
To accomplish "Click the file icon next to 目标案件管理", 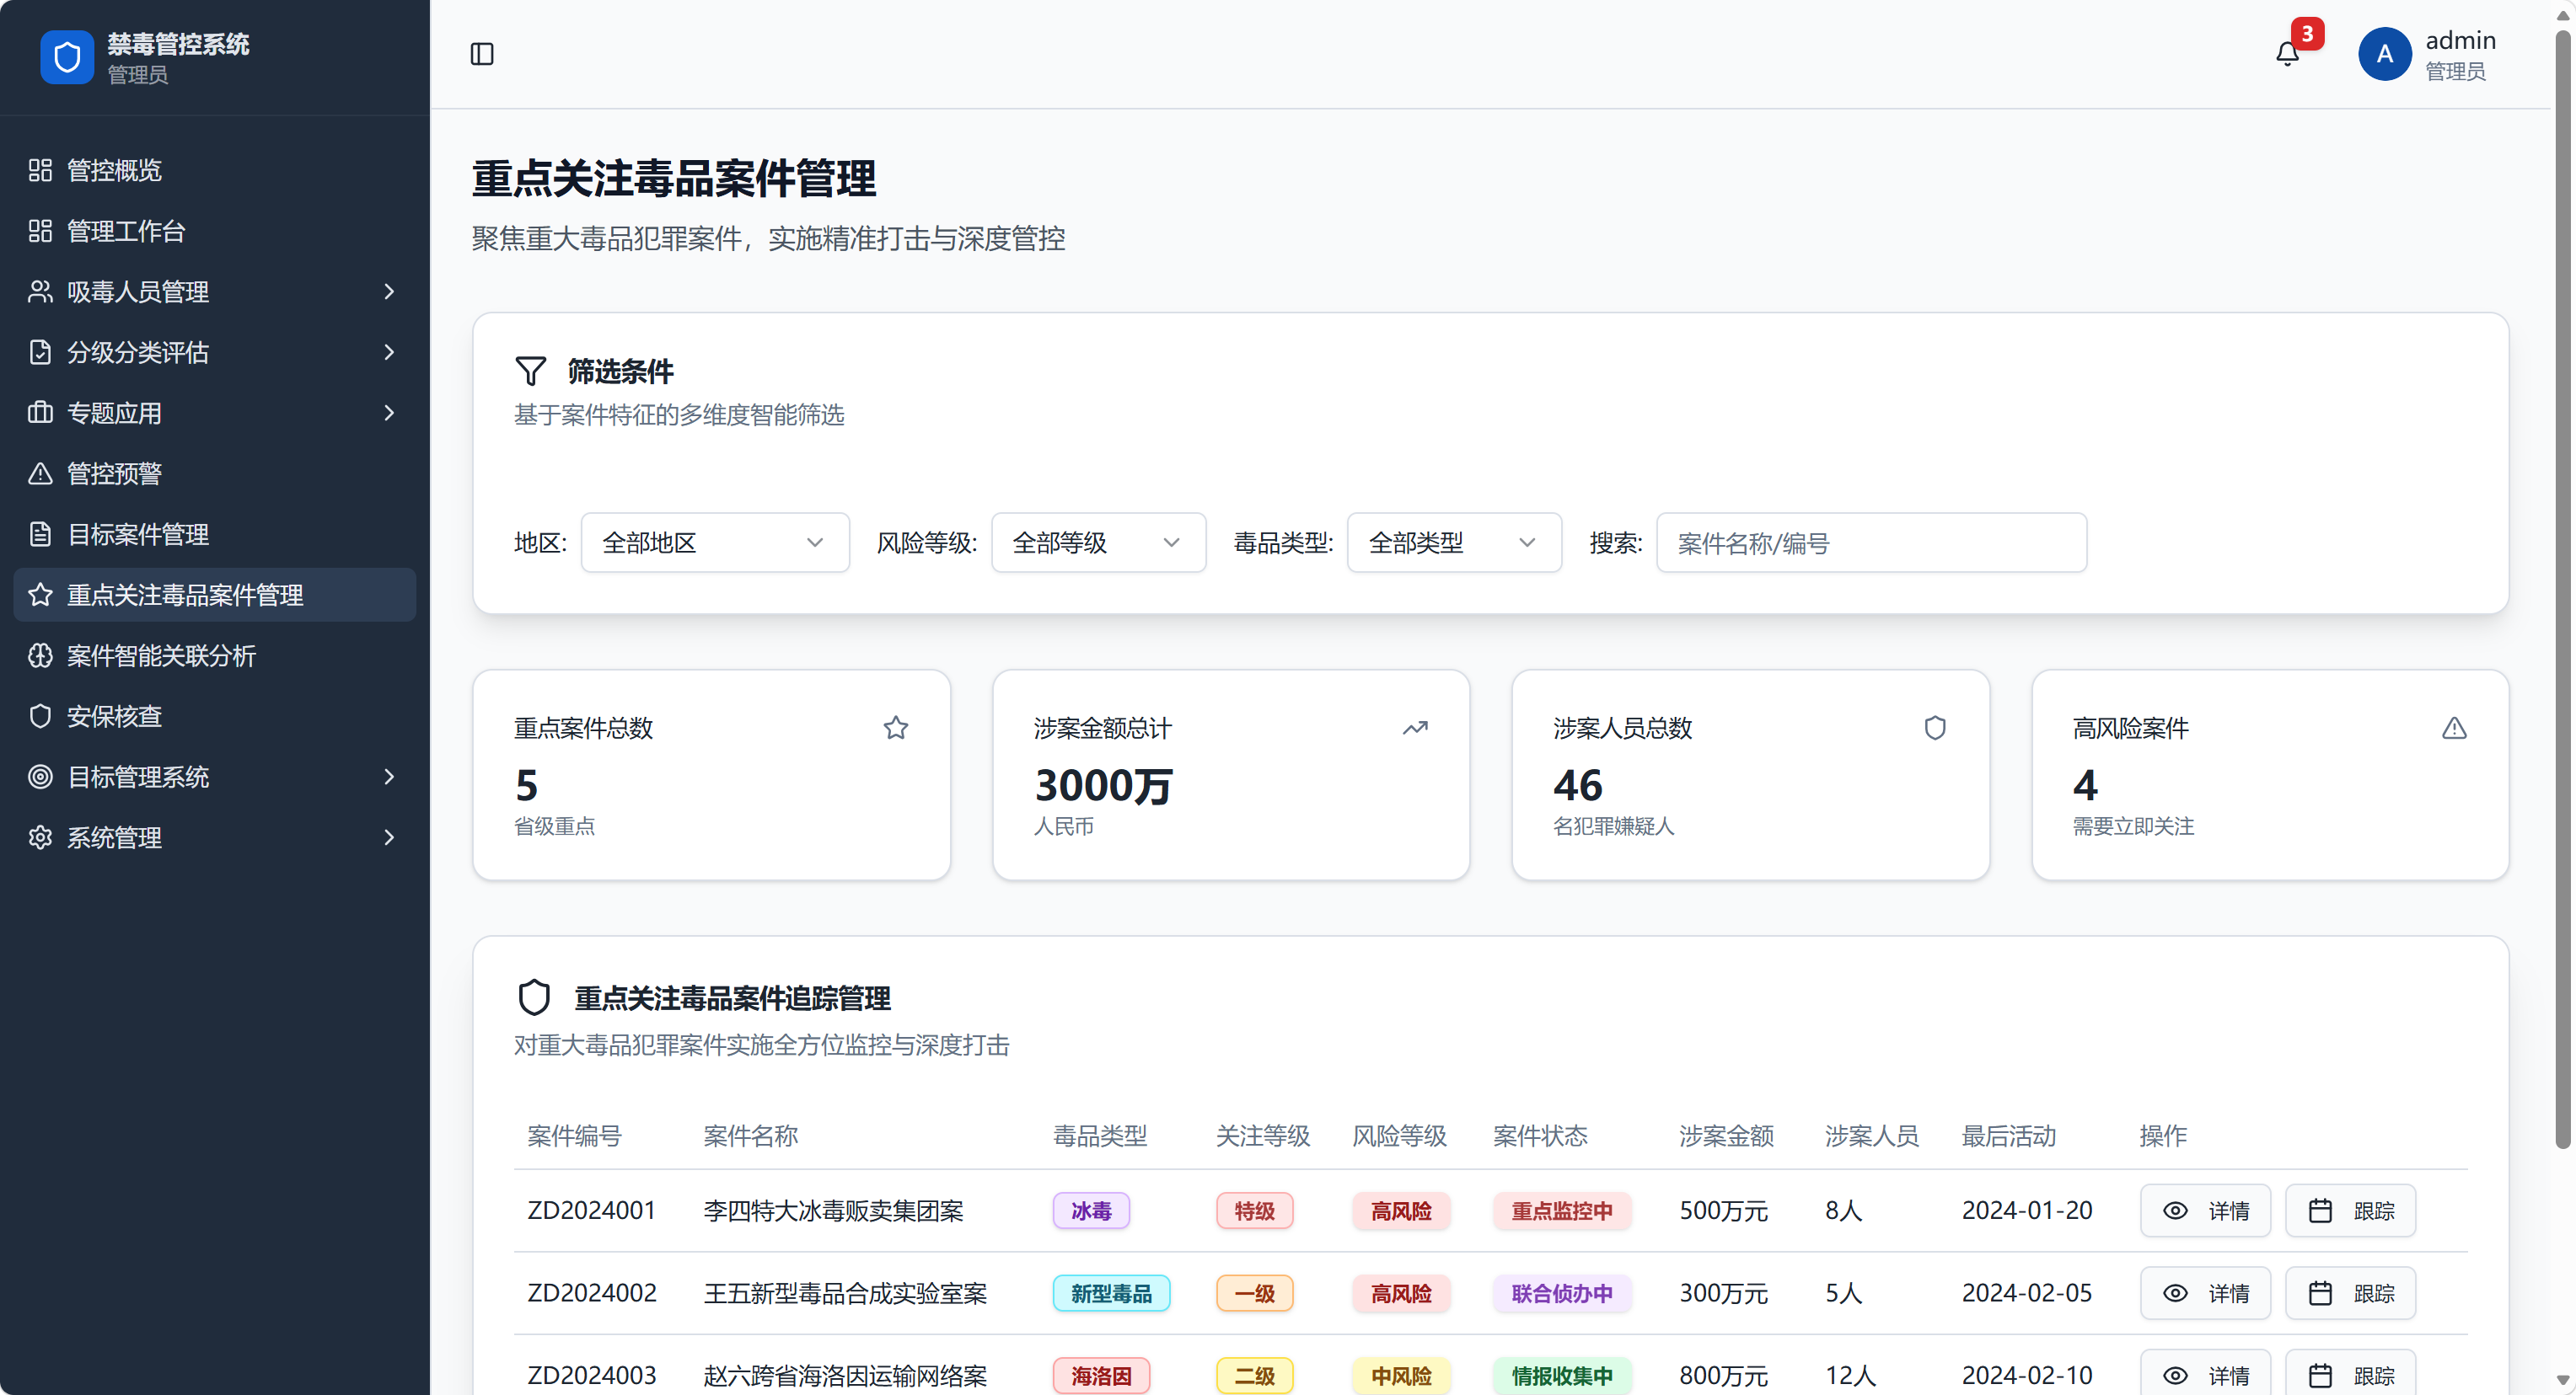I will pyautogui.click(x=40, y=533).
